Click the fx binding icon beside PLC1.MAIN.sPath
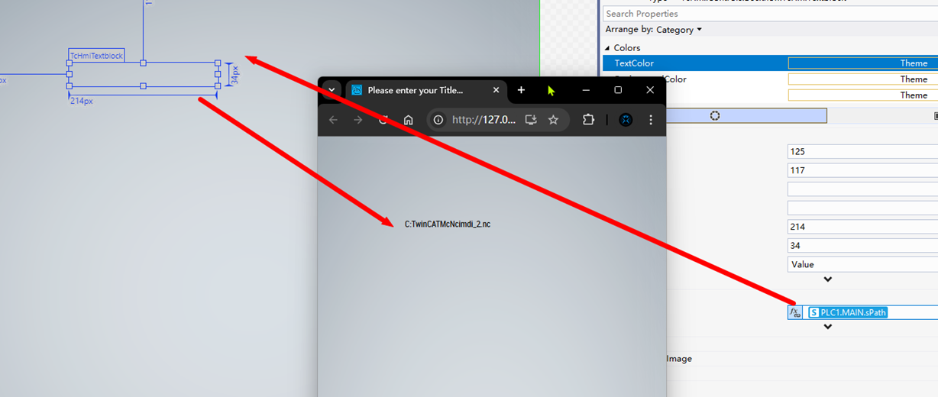The image size is (938, 397). click(x=795, y=312)
